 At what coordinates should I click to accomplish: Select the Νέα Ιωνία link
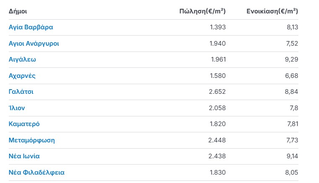click(x=24, y=156)
